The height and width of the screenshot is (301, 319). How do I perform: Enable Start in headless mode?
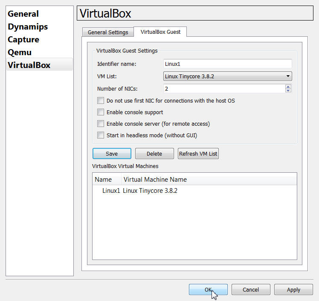tap(101, 135)
